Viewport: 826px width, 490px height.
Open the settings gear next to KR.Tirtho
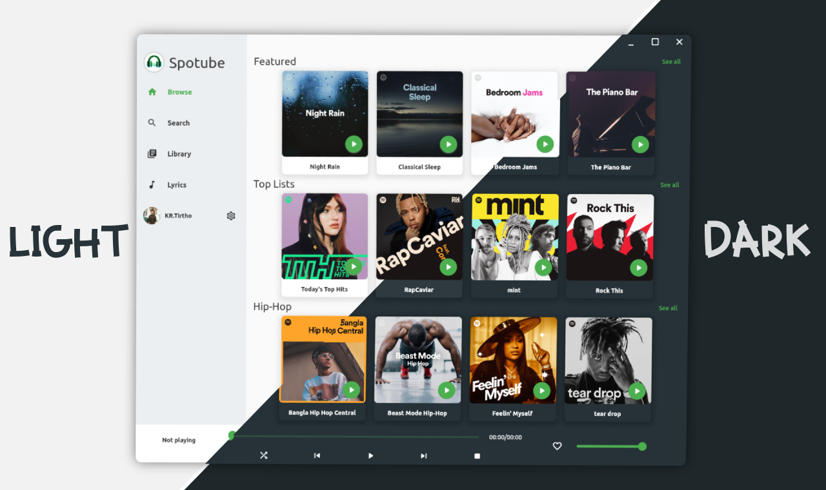[x=231, y=215]
